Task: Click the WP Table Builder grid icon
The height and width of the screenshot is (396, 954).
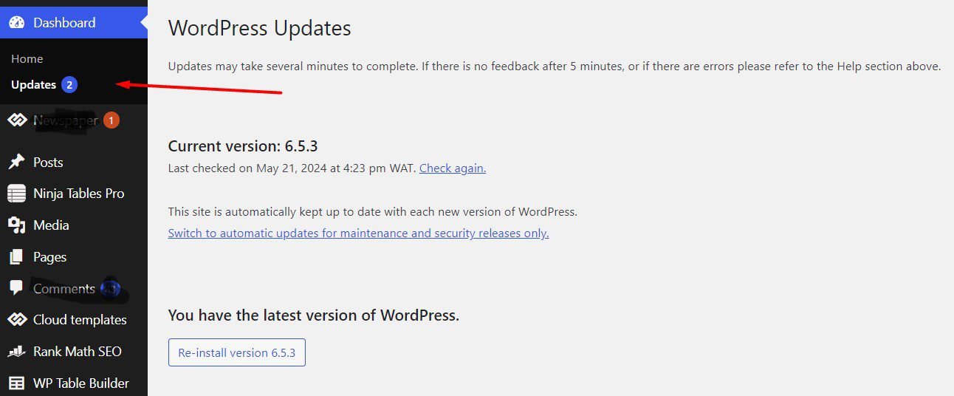Action: click(16, 383)
